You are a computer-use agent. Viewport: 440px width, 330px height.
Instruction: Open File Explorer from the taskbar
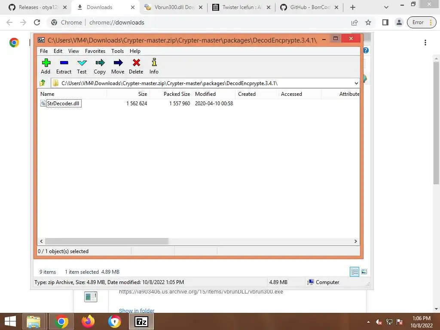coord(34,321)
